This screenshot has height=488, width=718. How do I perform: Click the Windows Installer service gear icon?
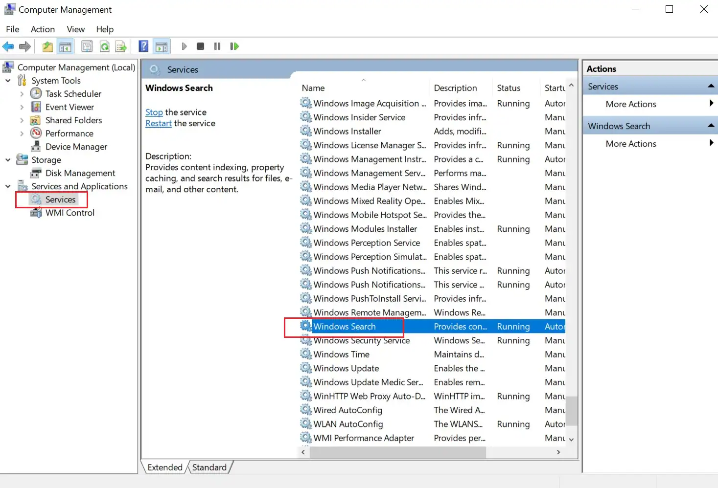(306, 131)
